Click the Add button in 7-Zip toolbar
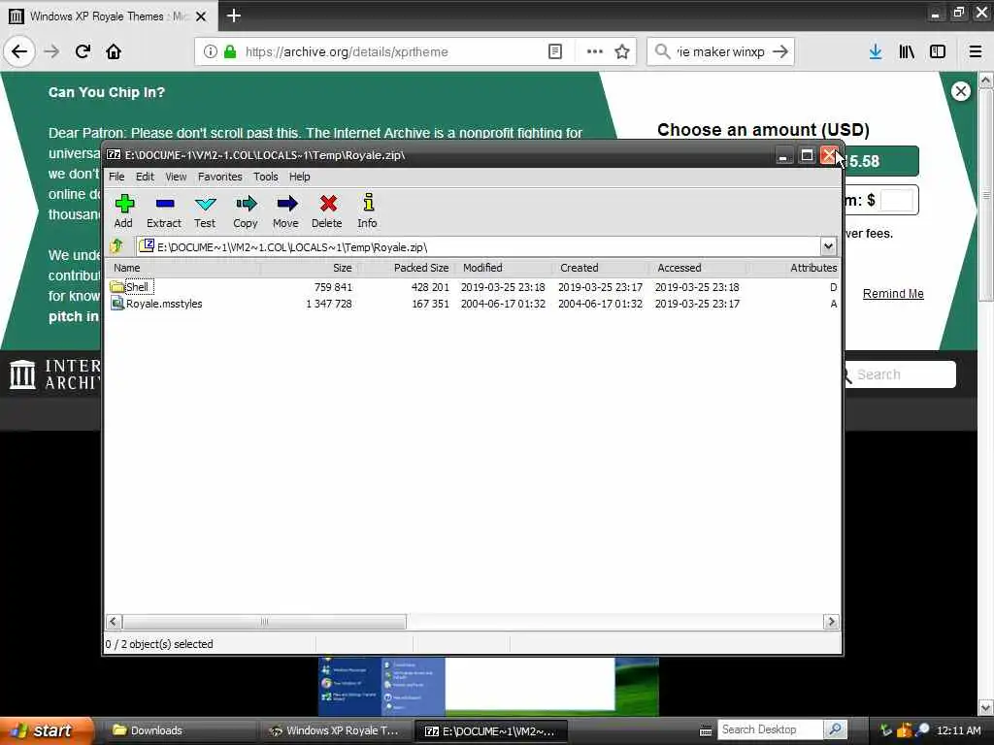 (x=123, y=211)
